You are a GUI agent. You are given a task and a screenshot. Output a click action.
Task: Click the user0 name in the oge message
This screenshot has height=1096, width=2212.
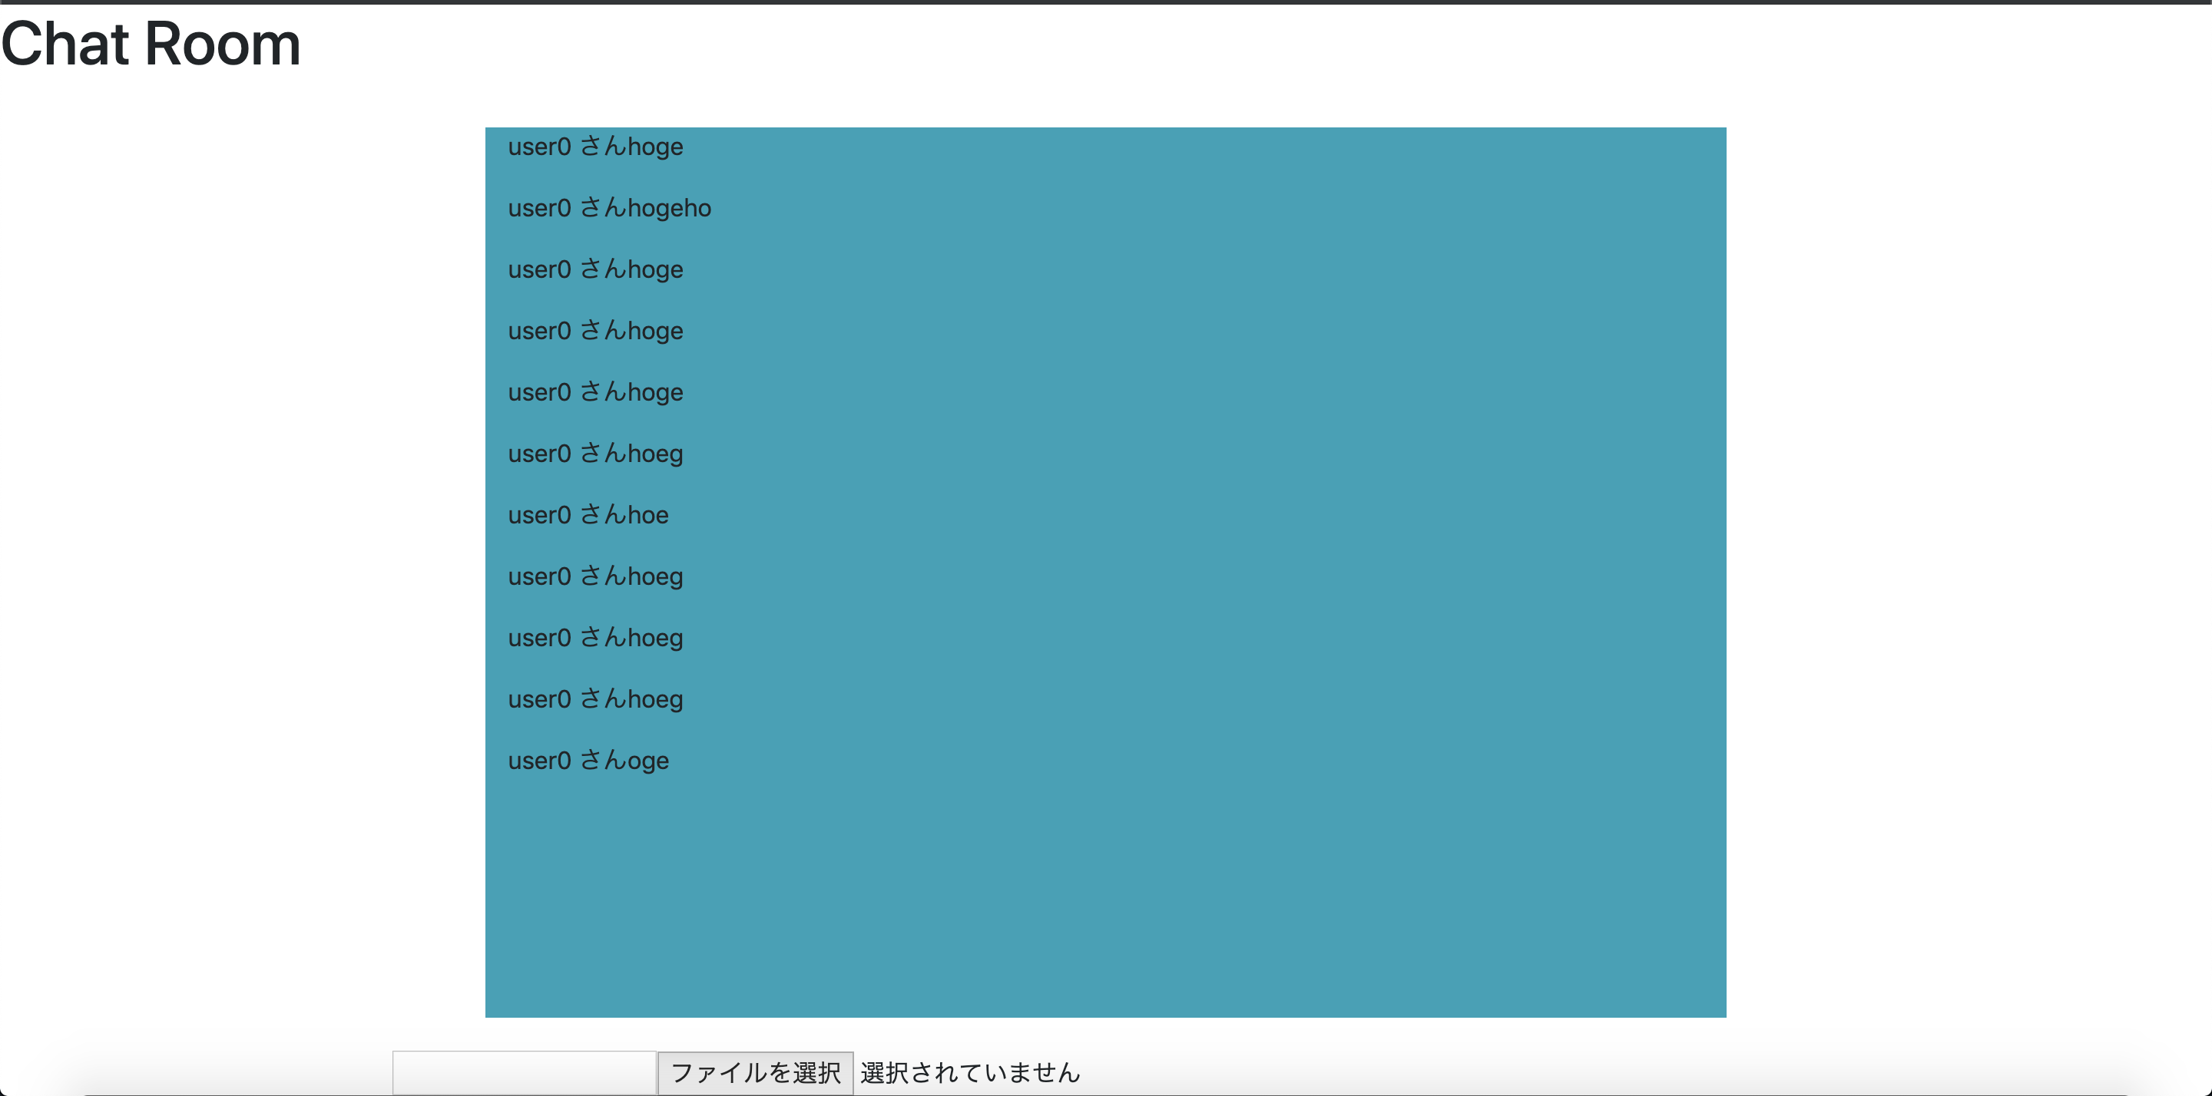[539, 761]
